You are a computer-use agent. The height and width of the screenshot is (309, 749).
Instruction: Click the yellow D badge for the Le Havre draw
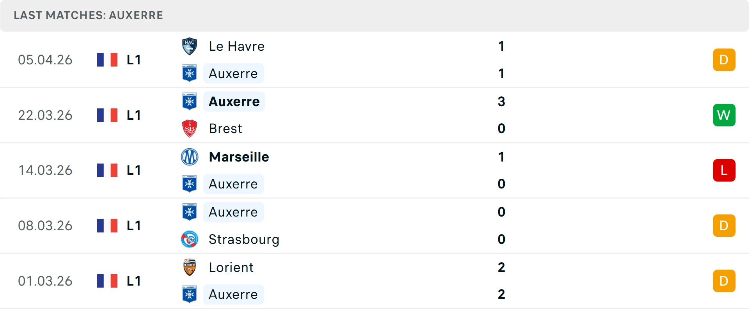pos(724,59)
